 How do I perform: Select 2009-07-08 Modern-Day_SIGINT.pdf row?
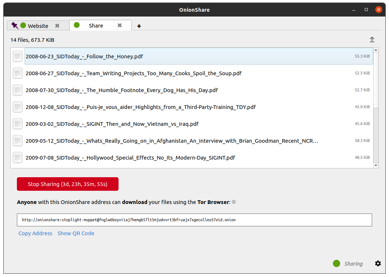[x=192, y=157]
